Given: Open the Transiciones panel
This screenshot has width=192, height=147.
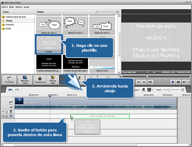Looking at the screenshot, I should coord(40,80).
